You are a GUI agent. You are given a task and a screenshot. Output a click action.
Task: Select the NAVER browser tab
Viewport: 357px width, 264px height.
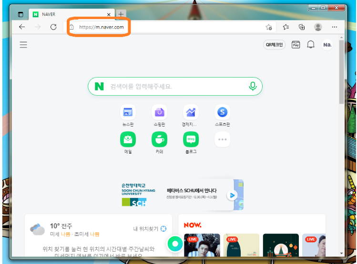(x=71, y=14)
